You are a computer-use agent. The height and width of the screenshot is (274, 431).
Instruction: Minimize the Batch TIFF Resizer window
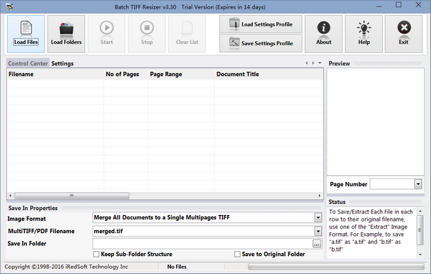[x=379, y=6]
